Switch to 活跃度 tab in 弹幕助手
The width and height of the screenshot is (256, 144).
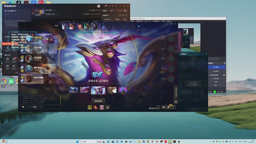117,19
